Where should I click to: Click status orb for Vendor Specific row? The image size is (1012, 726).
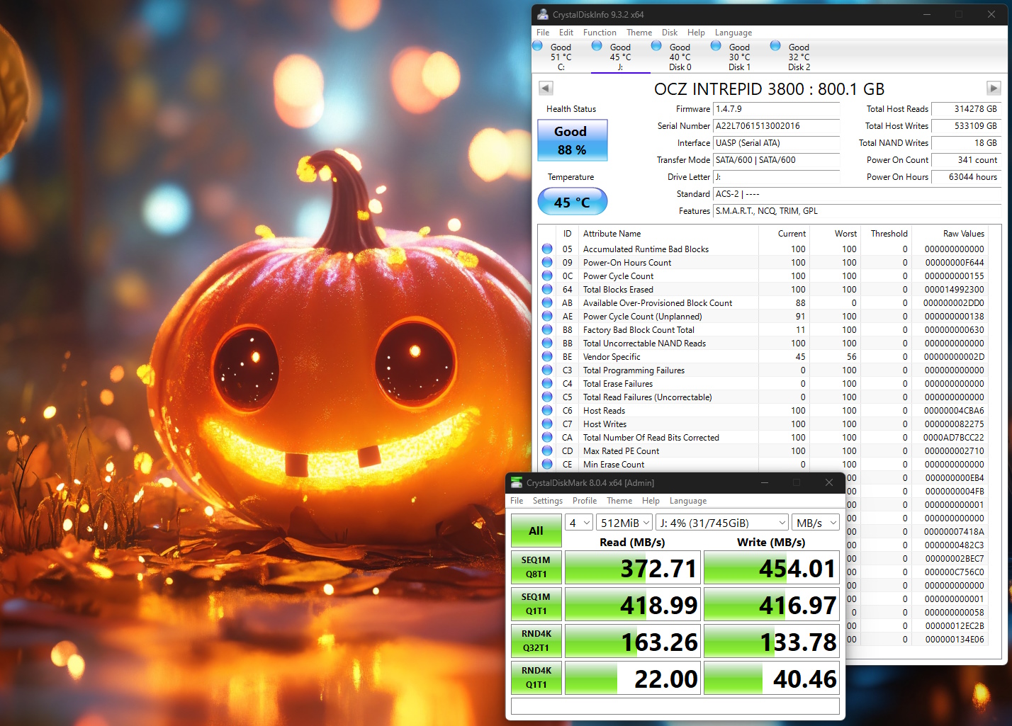547,356
